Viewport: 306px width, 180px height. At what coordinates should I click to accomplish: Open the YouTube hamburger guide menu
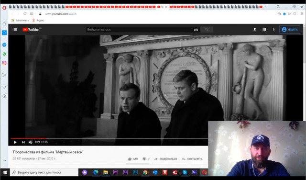pos(15,30)
